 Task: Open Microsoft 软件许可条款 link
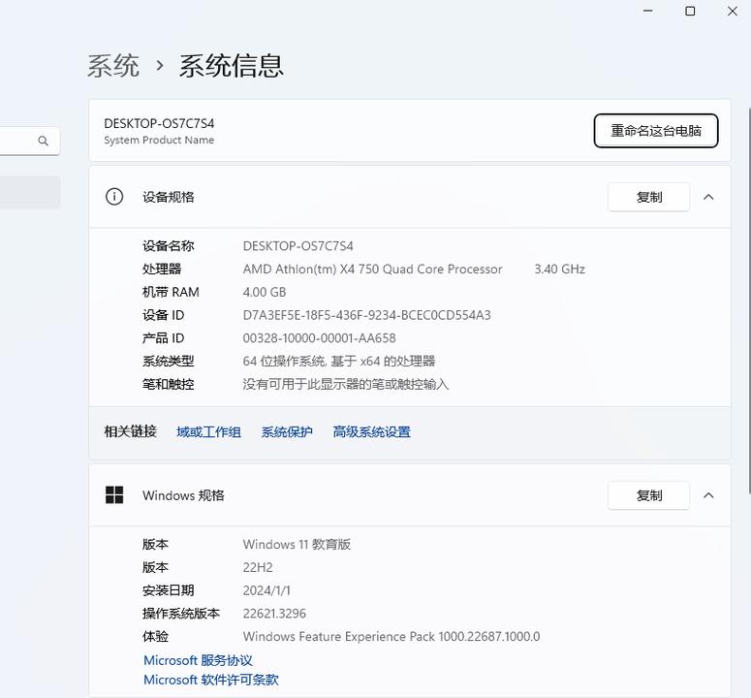coord(210,680)
